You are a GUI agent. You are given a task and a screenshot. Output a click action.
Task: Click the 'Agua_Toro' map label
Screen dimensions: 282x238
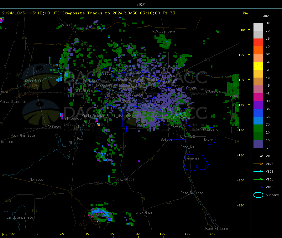(34, 81)
